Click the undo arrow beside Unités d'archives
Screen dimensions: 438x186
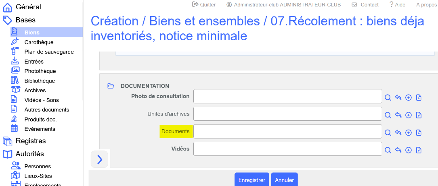[398, 115]
